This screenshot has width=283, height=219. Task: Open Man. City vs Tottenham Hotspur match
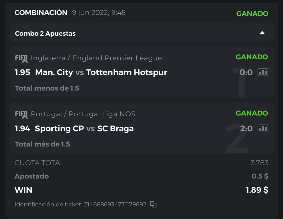(101, 72)
